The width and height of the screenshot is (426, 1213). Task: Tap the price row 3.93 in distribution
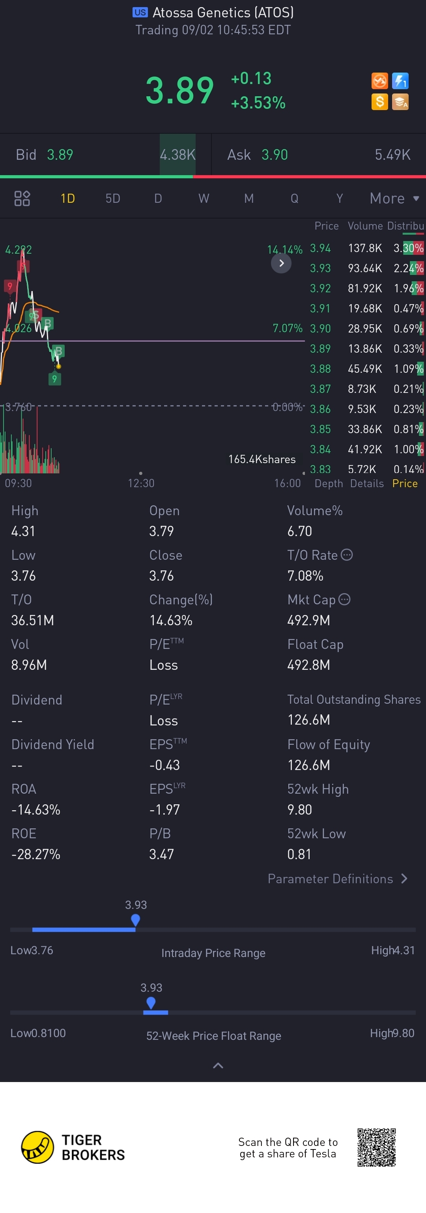coord(367,268)
